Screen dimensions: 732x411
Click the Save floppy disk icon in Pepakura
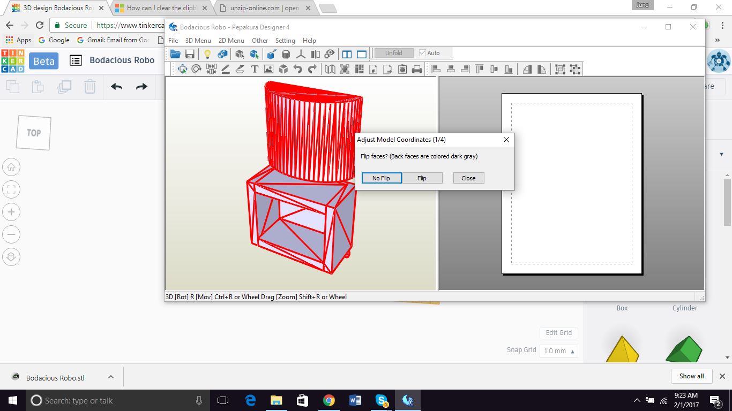tap(190, 54)
